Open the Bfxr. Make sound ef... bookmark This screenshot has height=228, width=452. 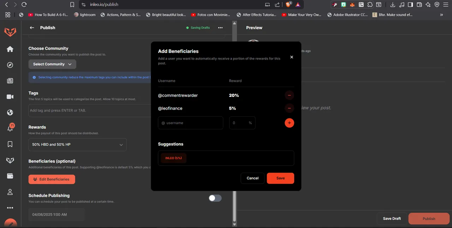click(x=393, y=15)
